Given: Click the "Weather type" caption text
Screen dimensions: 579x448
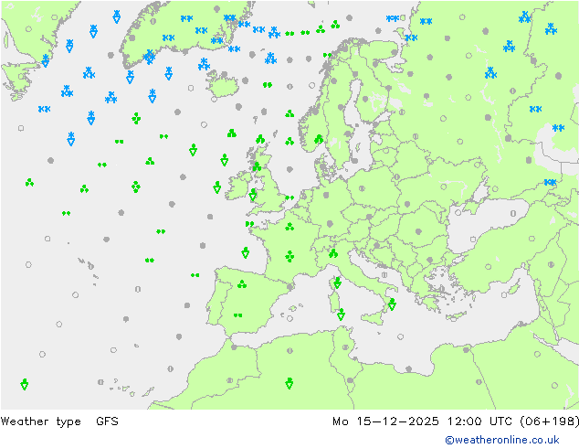Looking at the screenshot, I should pyautogui.click(x=40, y=421).
